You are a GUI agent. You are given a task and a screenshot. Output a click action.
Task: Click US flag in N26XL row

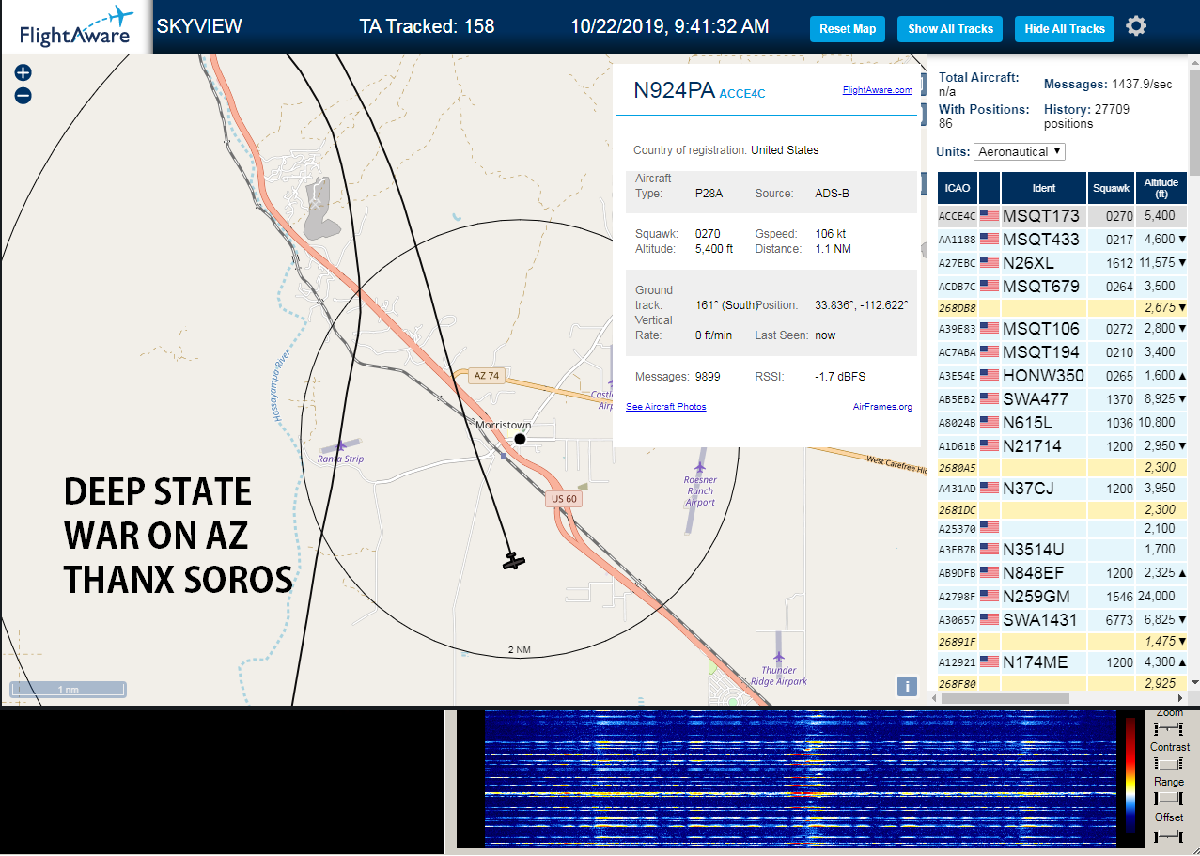click(x=990, y=263)
